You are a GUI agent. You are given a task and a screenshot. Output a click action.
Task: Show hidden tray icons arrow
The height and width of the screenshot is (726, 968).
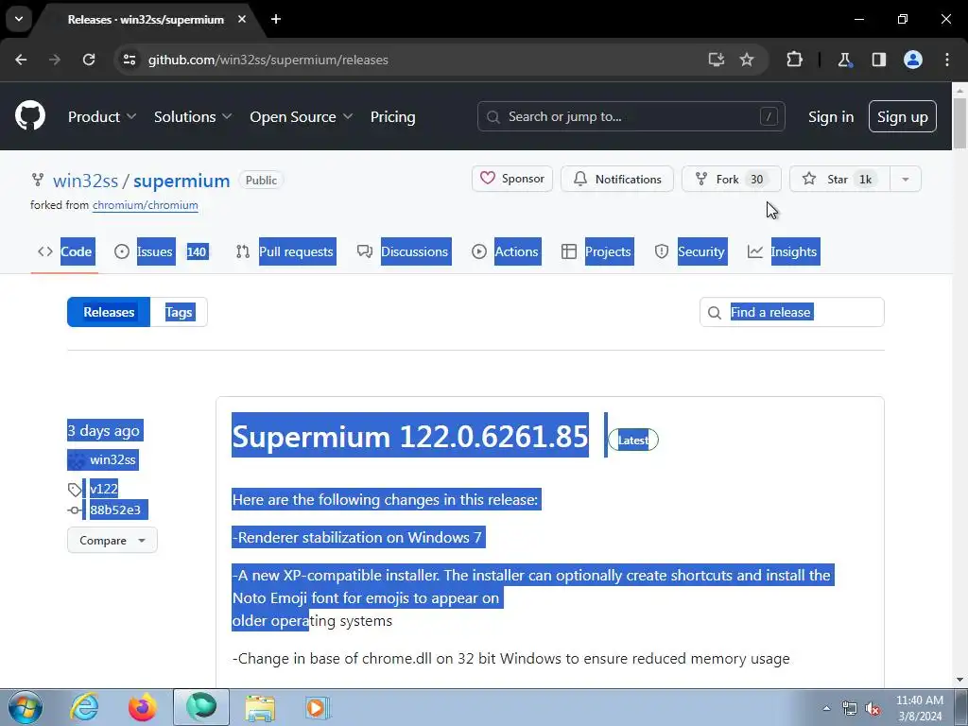pyautogui.click(x=826, y=708)
